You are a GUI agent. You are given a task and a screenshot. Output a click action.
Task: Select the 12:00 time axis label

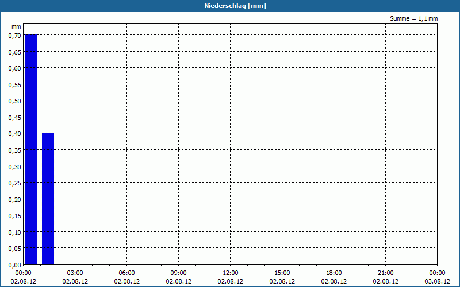coord(231,273)
